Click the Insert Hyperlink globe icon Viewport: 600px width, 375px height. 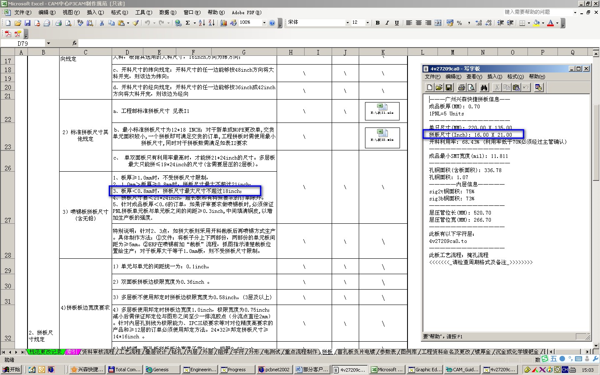coord(178,23)
